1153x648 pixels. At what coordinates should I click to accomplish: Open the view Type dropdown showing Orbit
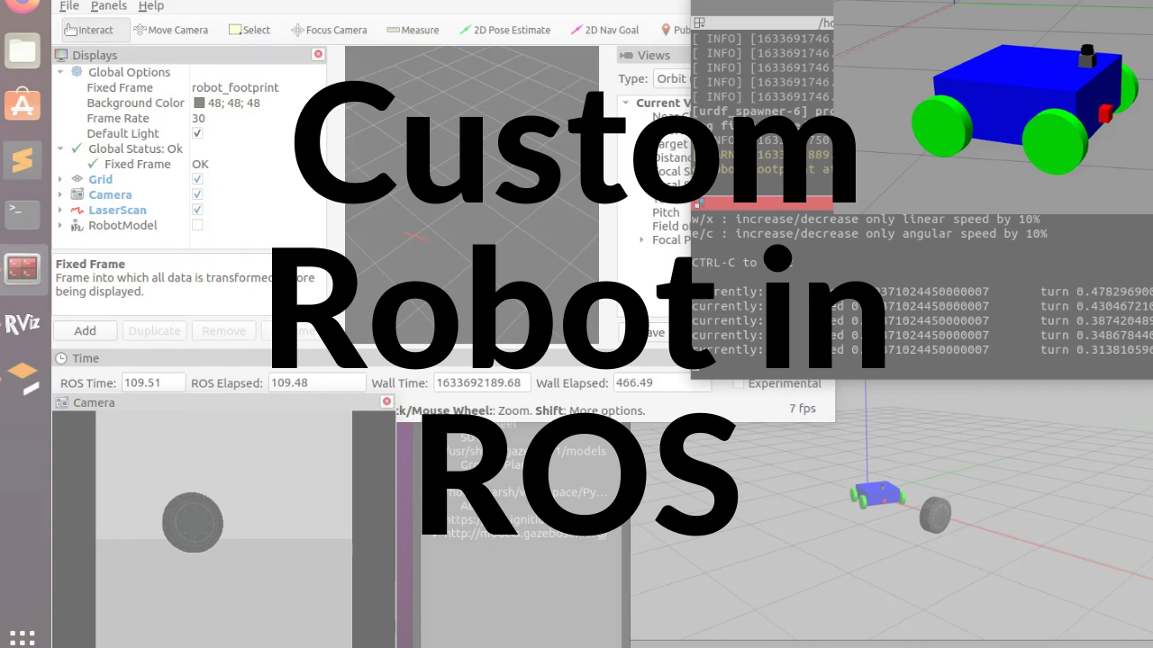[x=671, y=78]
